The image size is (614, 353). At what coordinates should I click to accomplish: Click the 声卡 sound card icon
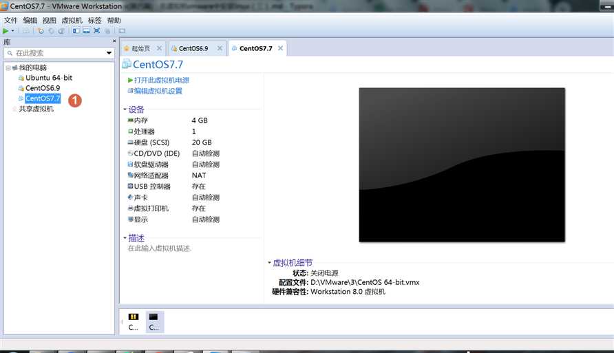(x=130, y=197)
